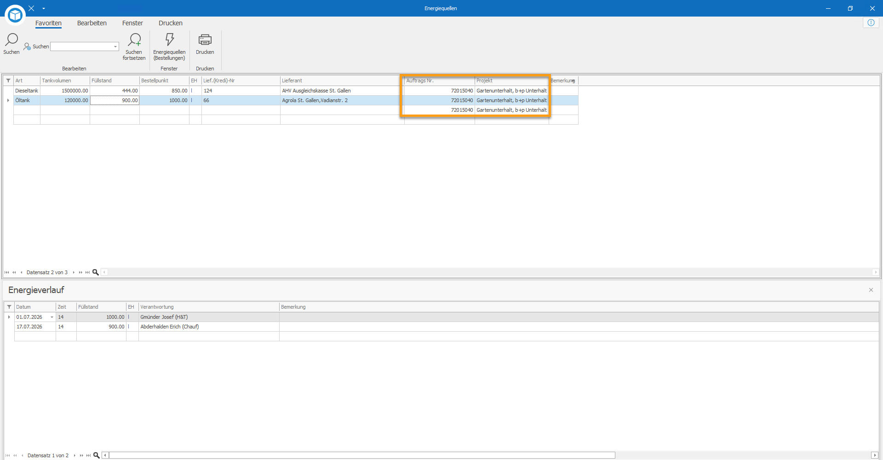Viewport: 883px width, 460px height.
Task: Click the Suchen fortsetzen icon
Action: coord(134,40)
